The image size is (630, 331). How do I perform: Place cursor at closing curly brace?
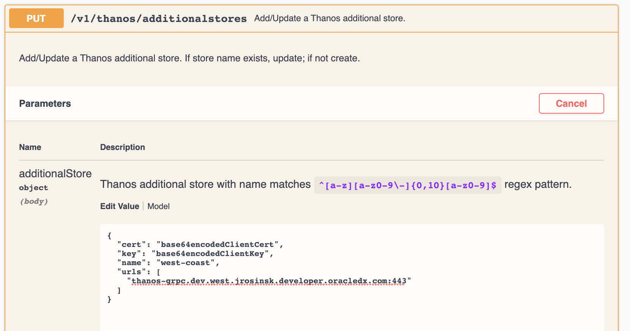pos(109,299)
